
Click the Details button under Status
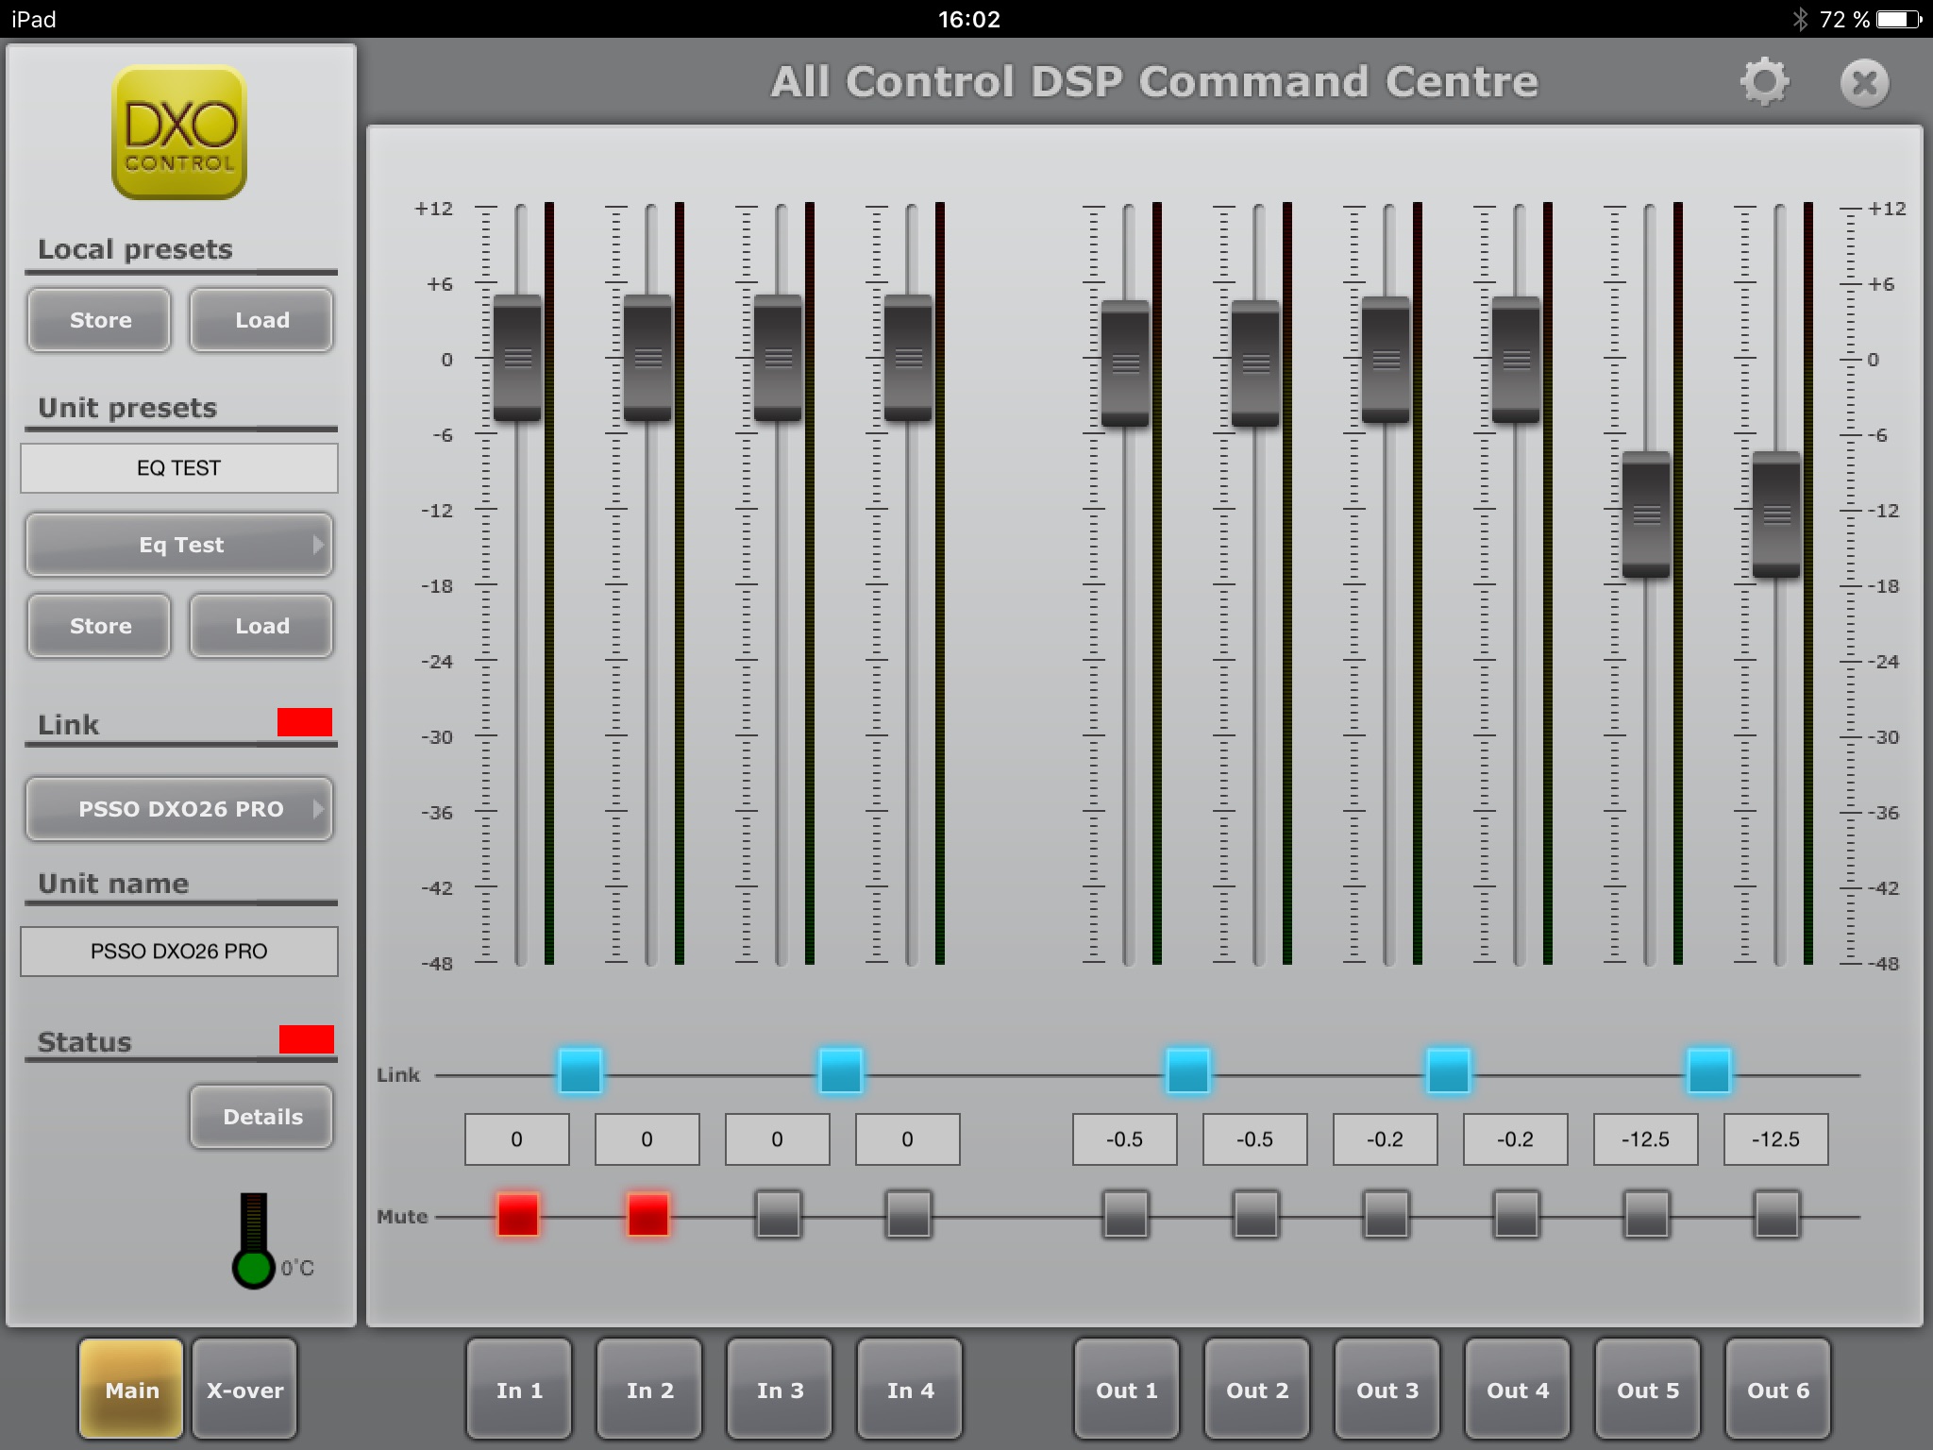261,1117
